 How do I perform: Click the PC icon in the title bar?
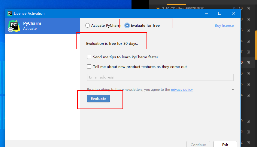10,13
